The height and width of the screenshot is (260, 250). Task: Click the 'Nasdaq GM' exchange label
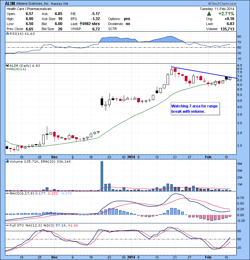click(59, 4)
